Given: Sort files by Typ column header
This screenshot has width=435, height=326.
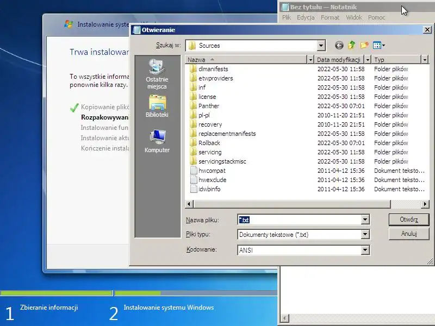Looking at the screenshot, I should tap(397, 60).
